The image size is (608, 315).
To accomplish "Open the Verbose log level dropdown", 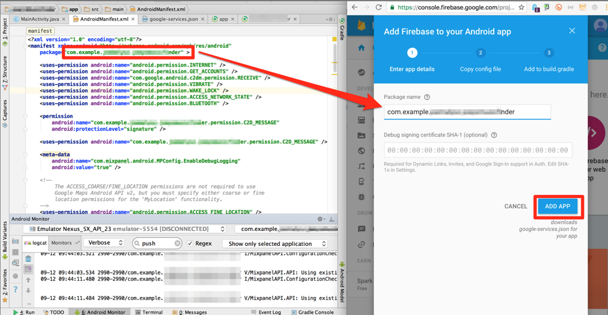I will coord(104,243).
